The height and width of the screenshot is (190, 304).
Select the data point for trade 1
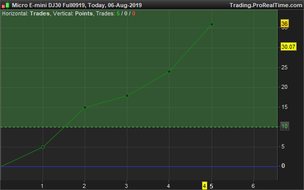pos(43,147)
